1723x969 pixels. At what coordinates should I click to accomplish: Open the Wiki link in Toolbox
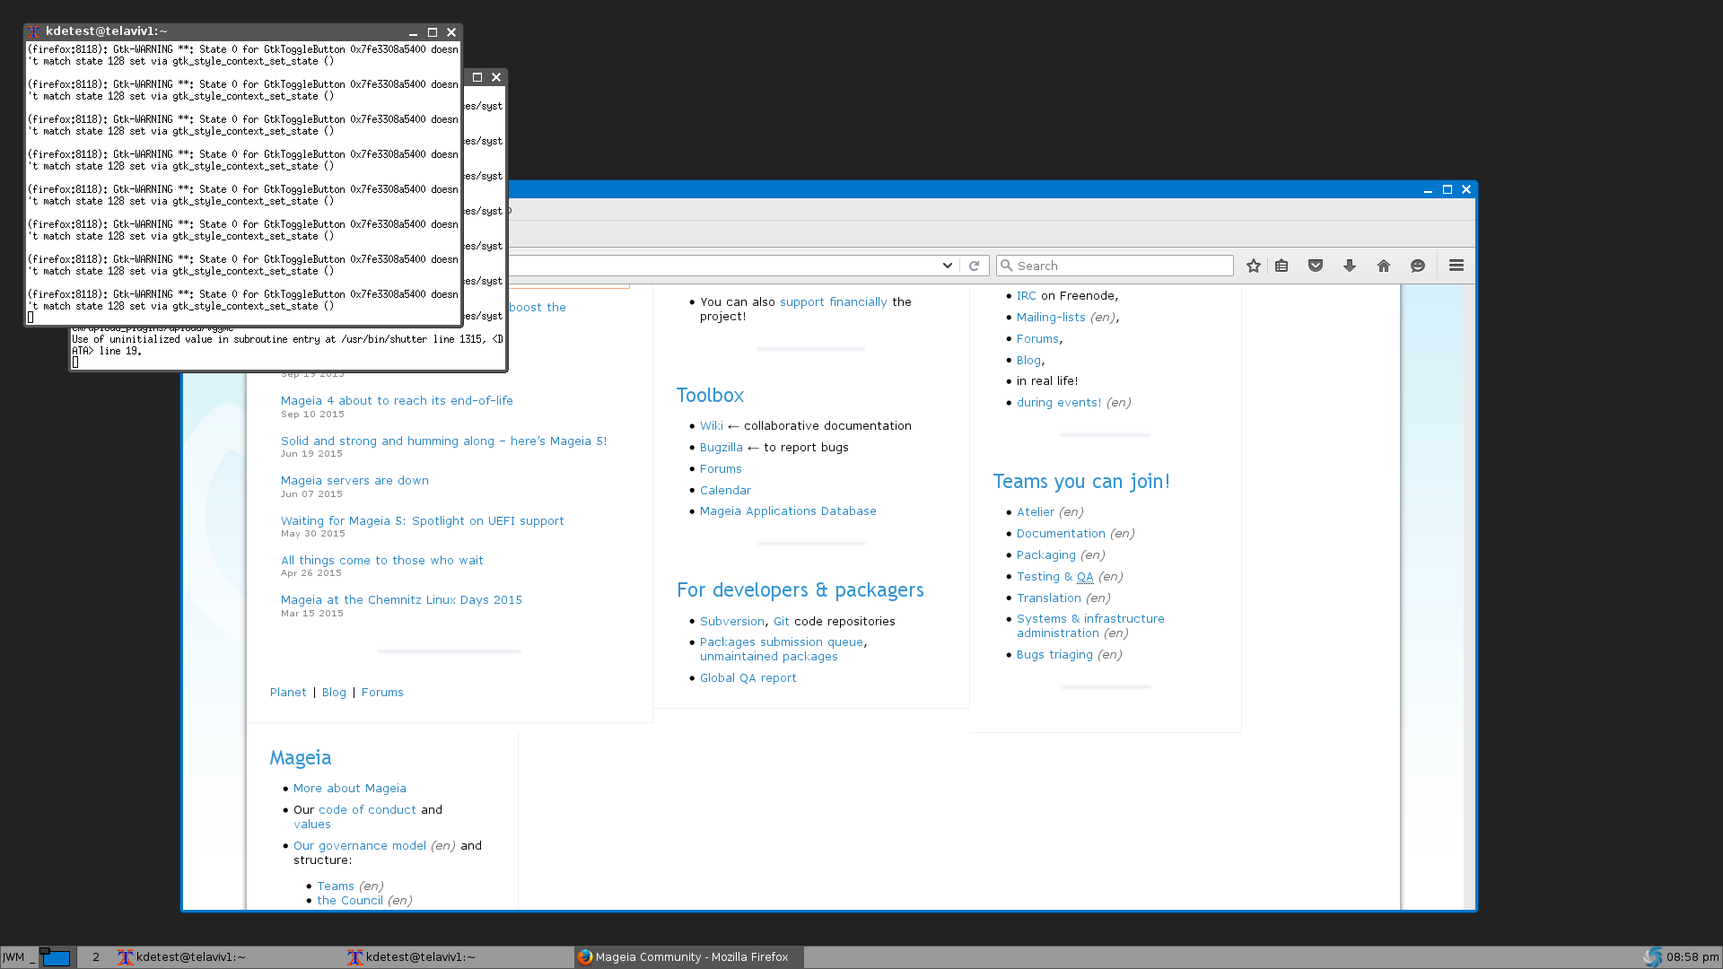711,425
